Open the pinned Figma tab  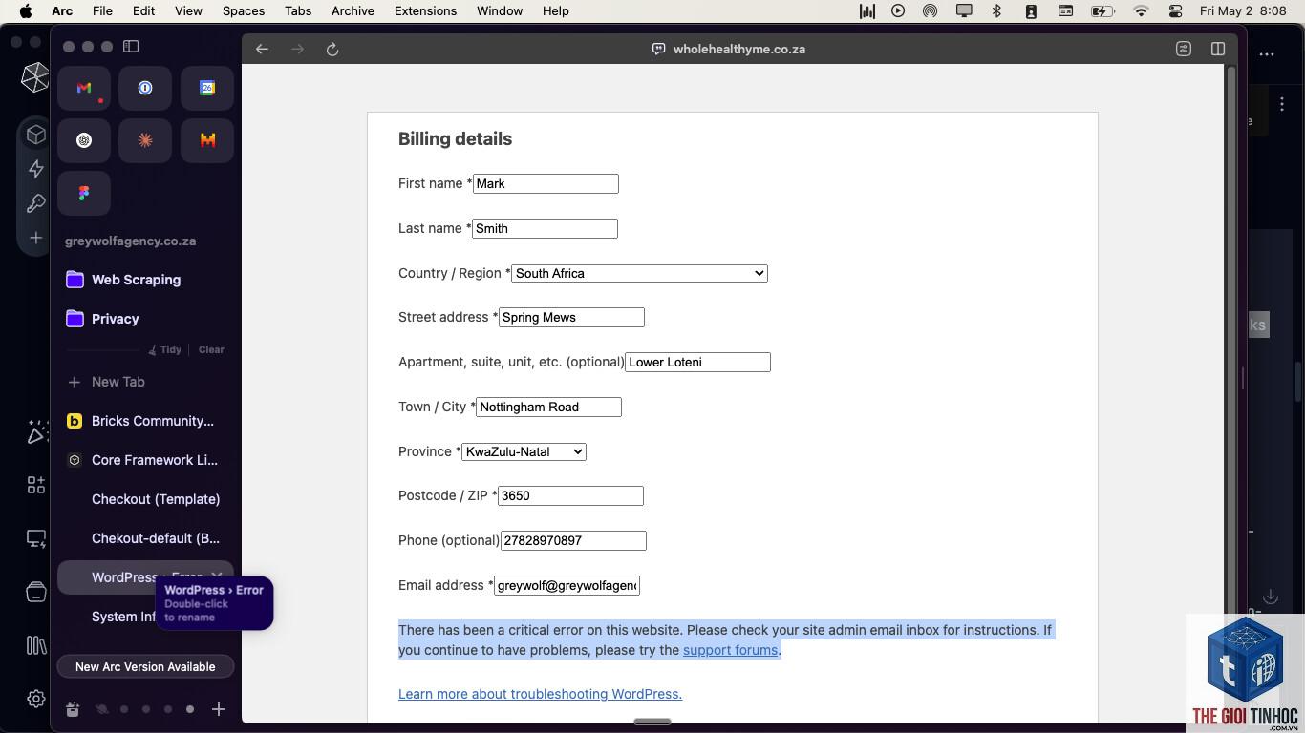[x=84, y=194]
